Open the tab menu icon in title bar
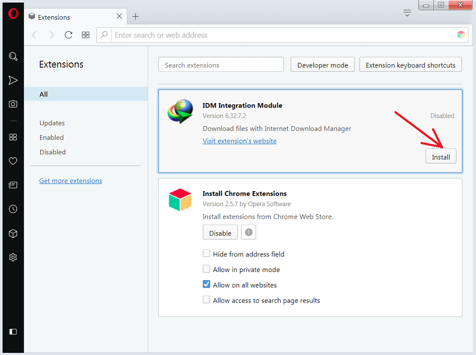The height and width of the screenshot is (355, 476). click(x=407, y=13)
